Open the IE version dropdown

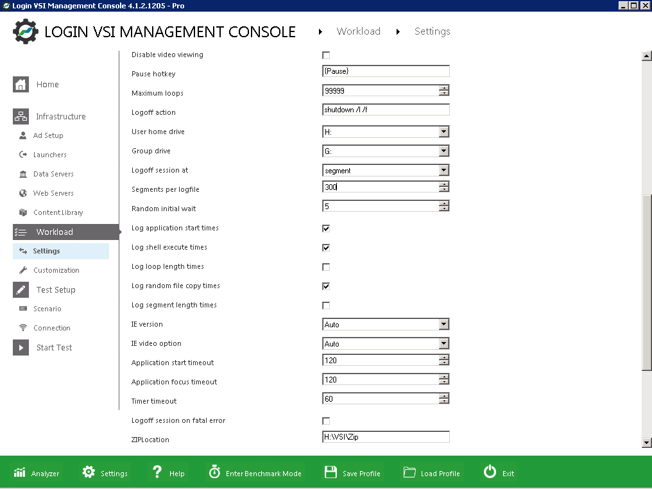443,324
